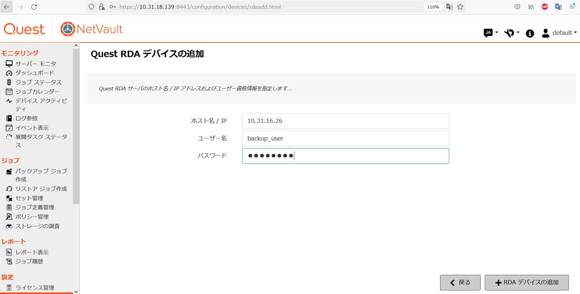Image resolution: width=580 pixels, height=294 pixels.
Task: Open the セット管理 icon
Action: (x=9, y=198)
